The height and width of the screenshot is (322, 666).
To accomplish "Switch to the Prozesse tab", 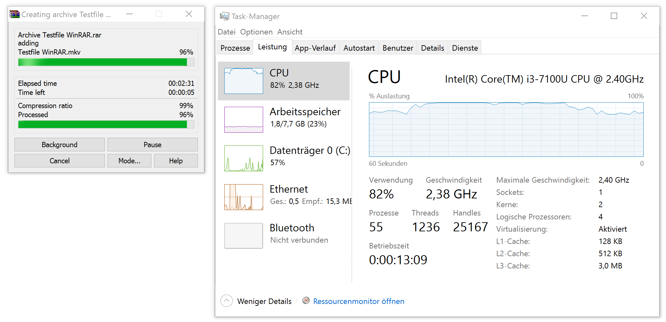I will click(235, 48).
